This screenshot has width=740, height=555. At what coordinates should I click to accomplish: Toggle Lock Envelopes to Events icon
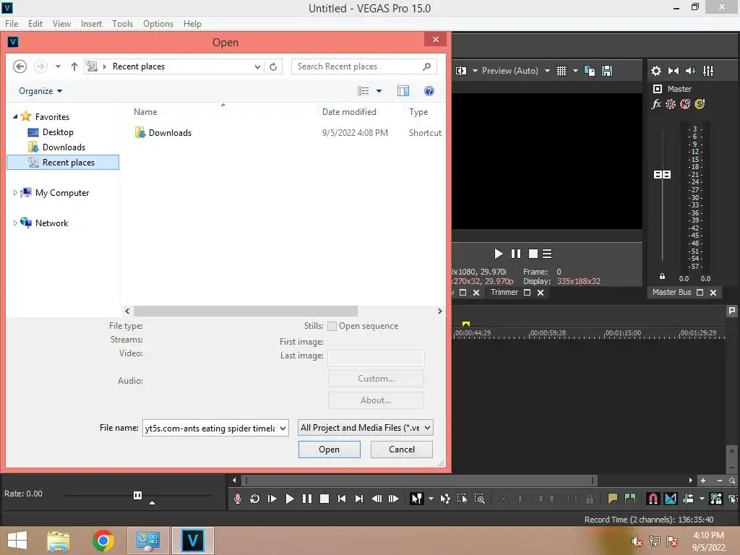(x=716, y=499)
